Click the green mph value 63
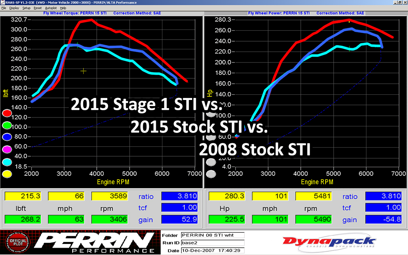Viewport: 408px width, 255px height. point(66,219)
